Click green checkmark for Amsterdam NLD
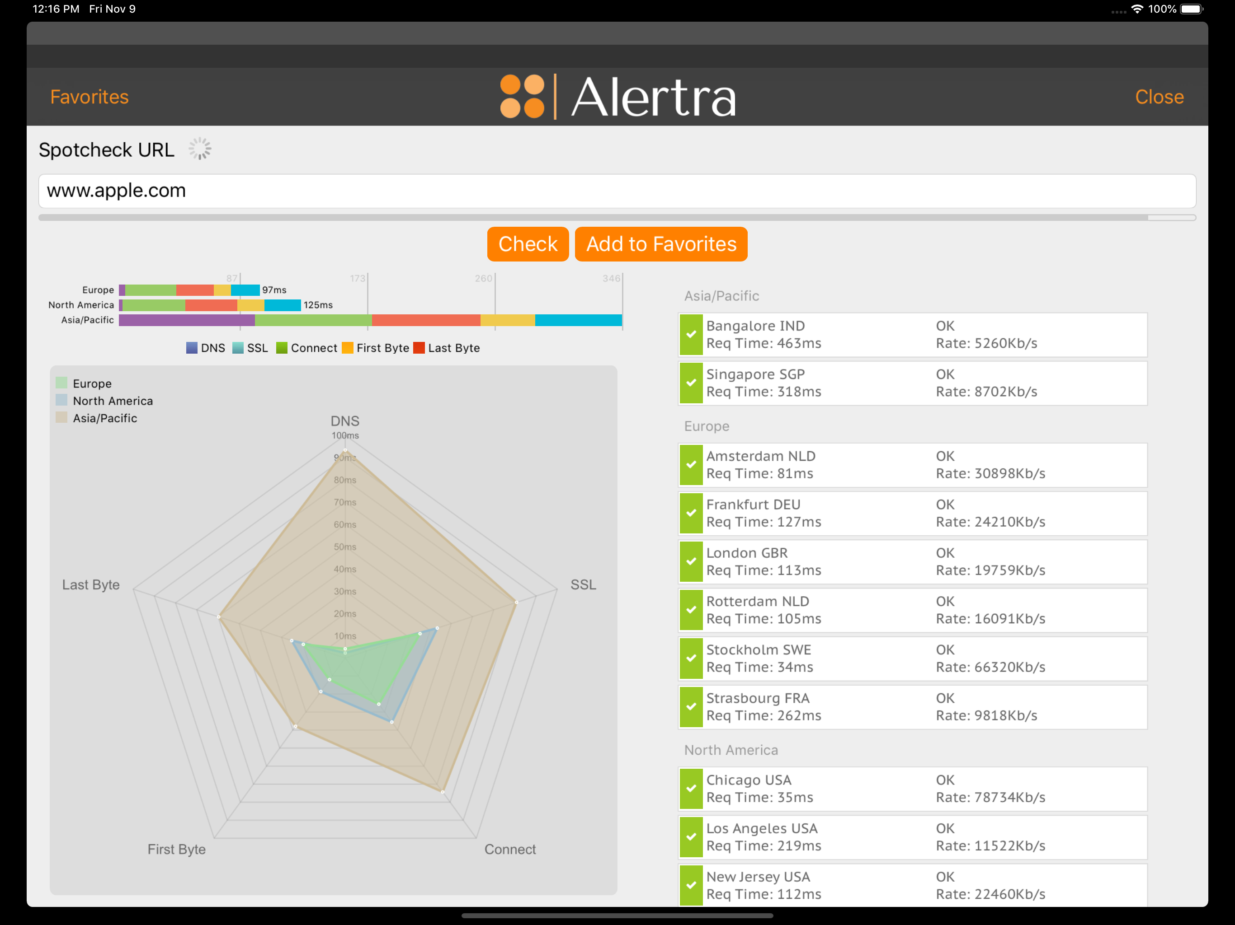 pyautogui.click(x=691, y=465)
